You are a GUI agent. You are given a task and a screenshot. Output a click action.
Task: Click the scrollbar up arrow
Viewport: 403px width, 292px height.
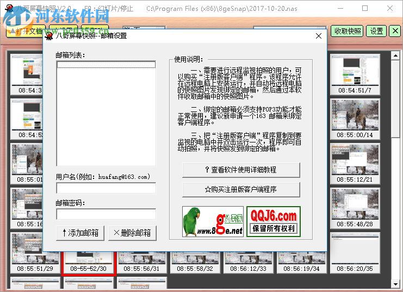click(395, 55)
